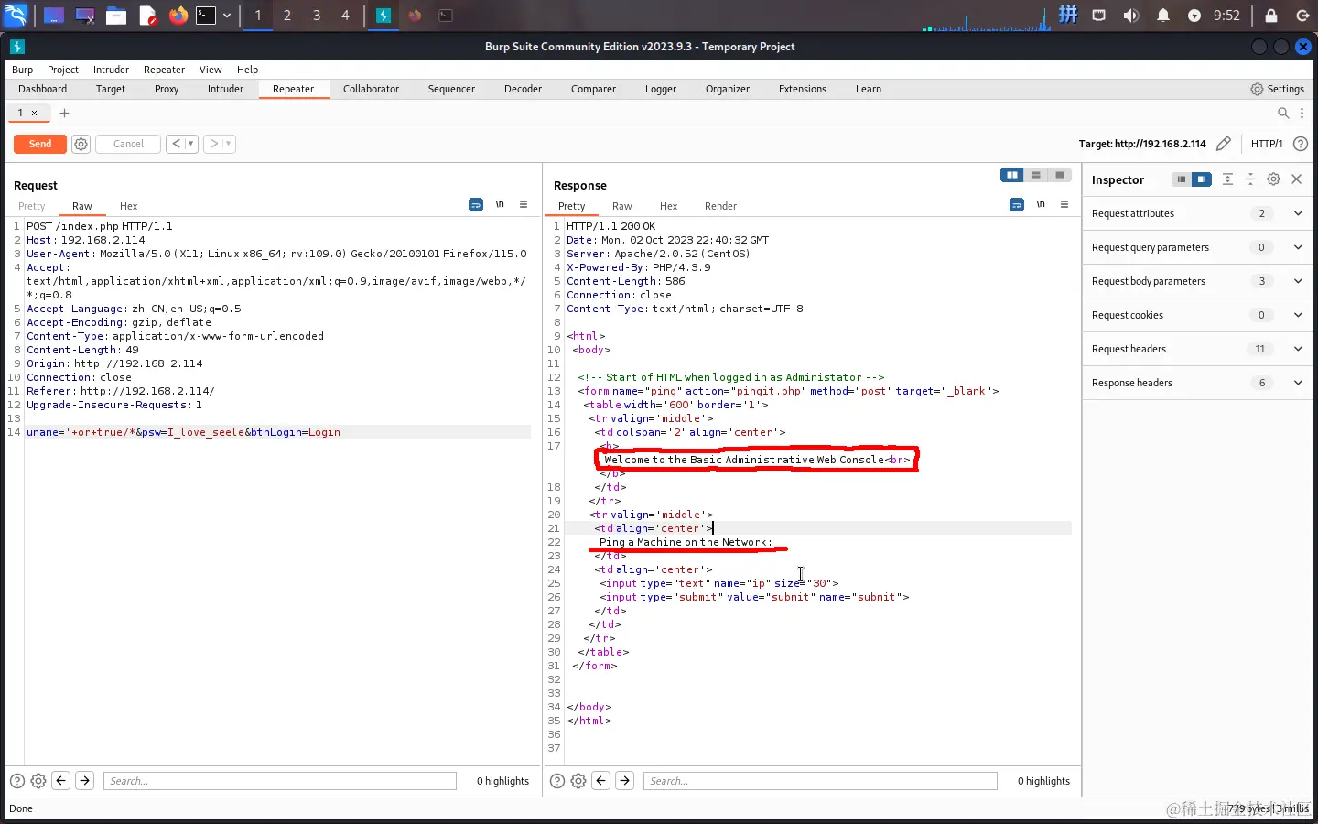The width and height of the screenshot is (1318, 824).
Task: Open volume control in system tray
Action: [x=1131, y=16]
